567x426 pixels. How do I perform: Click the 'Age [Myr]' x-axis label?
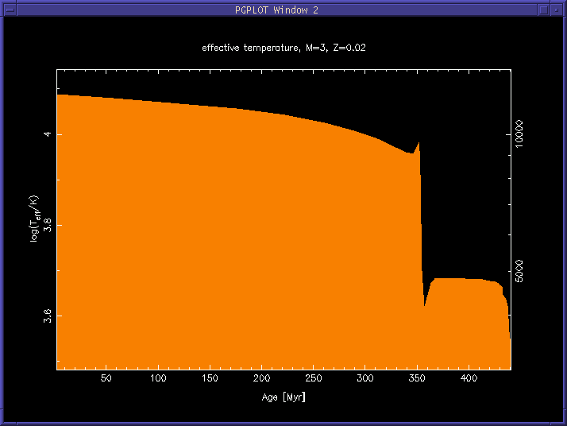point(283,397)
